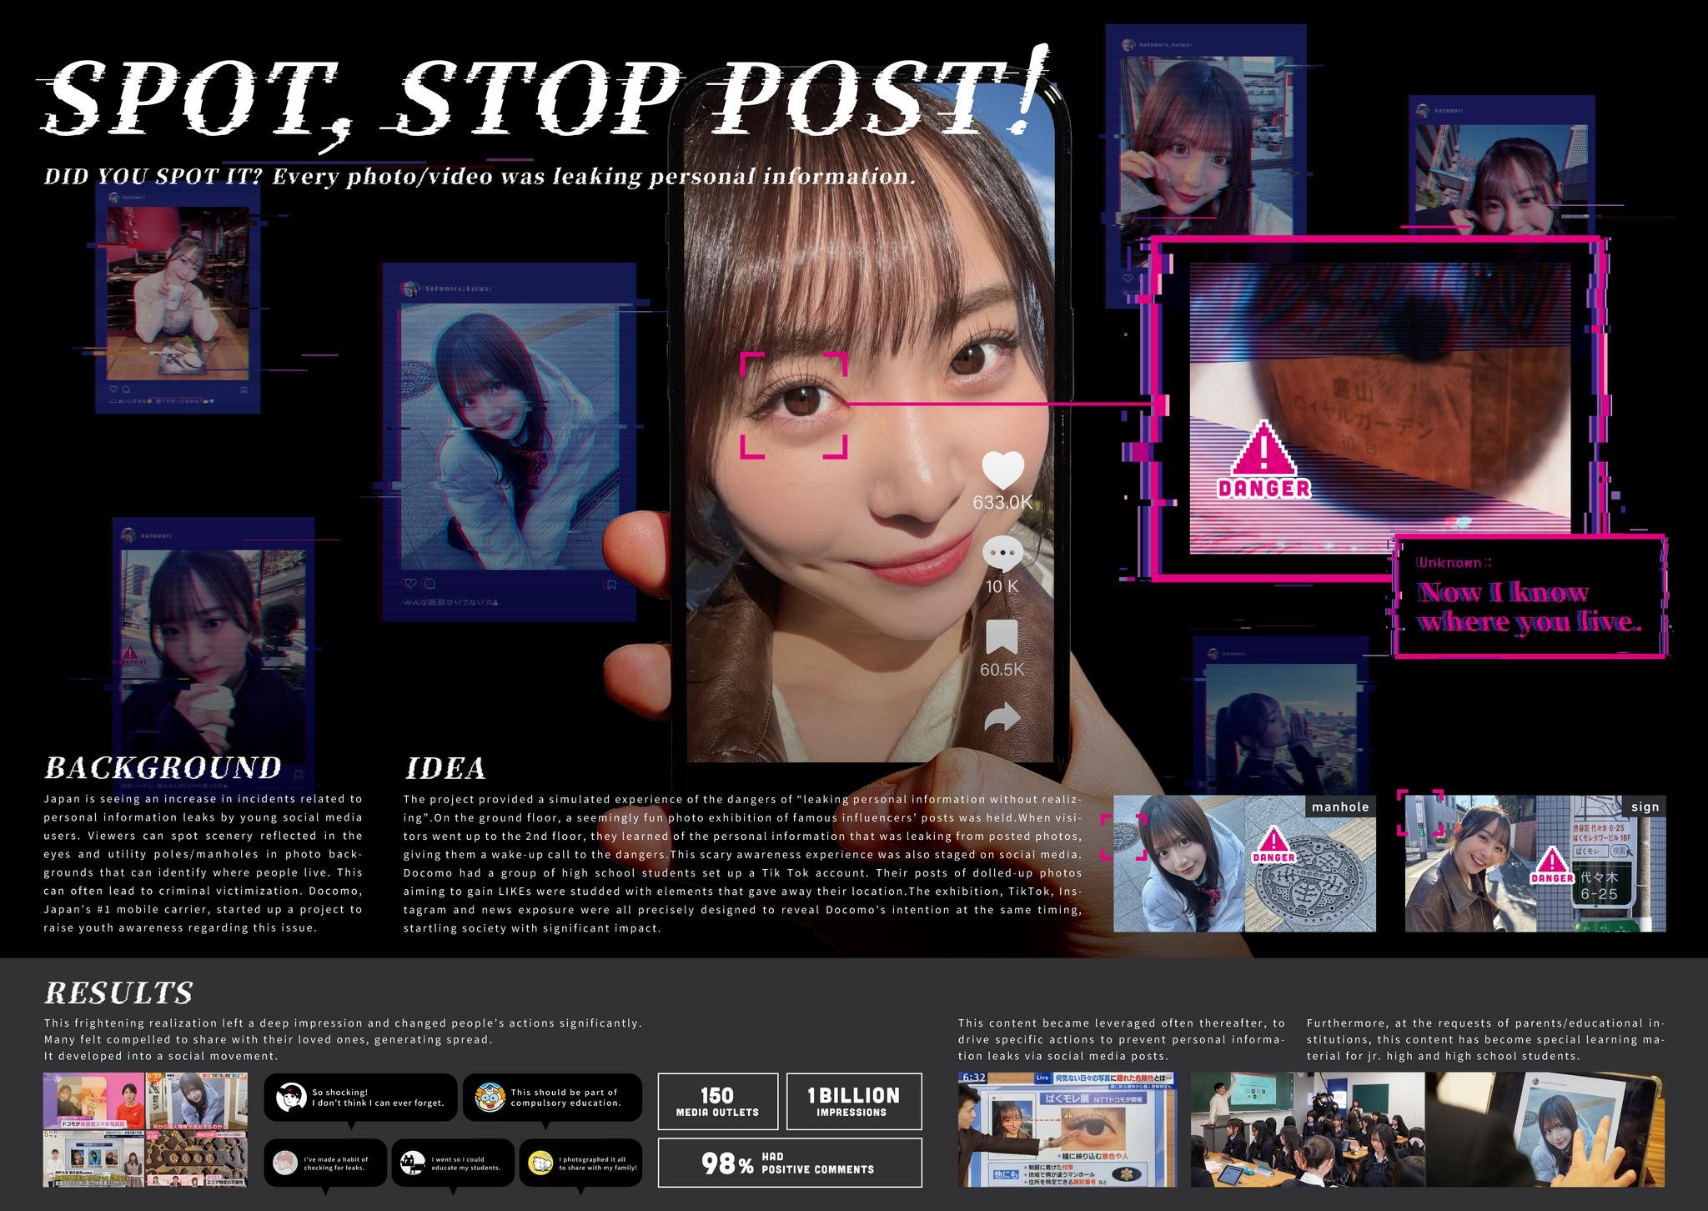Open the 'Now I know where you live' message

click(x=1530, y=597)
